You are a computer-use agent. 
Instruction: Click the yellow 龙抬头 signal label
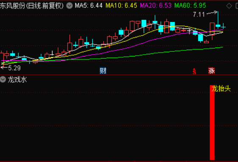tap(221, 89)
